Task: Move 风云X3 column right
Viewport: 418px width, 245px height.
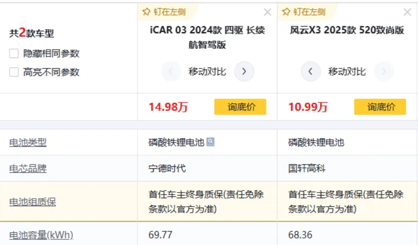Action: [384, 72]
